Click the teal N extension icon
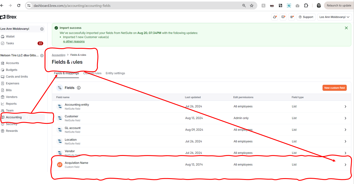Image resolution: width=354 pixels, height=184 pixels. pos(289,6)
